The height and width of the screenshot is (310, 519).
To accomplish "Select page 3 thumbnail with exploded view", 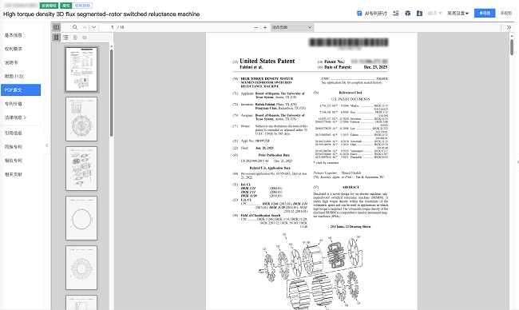I will coord(81,169).
